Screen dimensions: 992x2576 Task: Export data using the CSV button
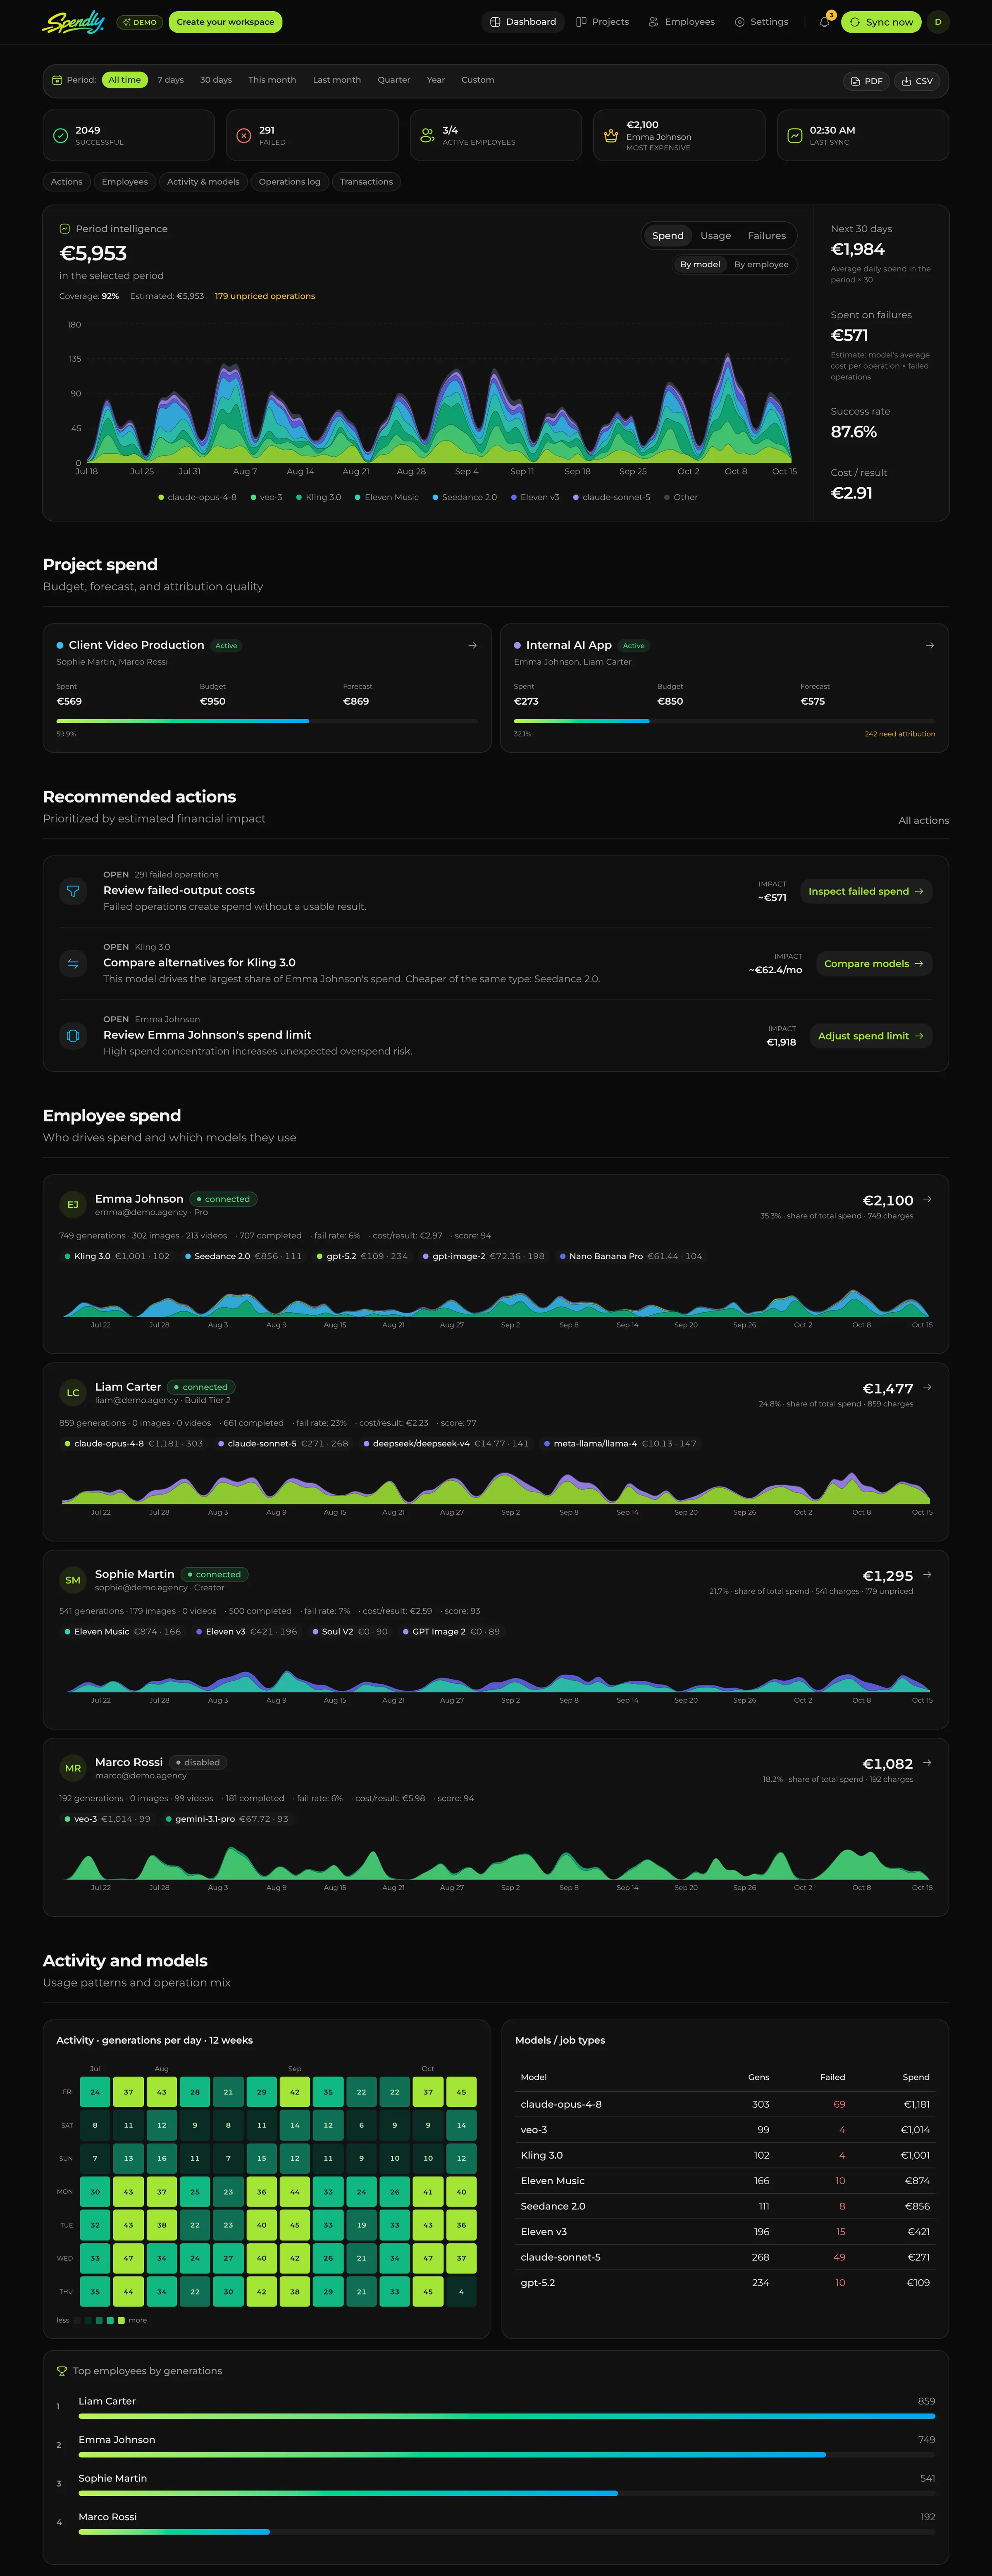tap(917, 81)
